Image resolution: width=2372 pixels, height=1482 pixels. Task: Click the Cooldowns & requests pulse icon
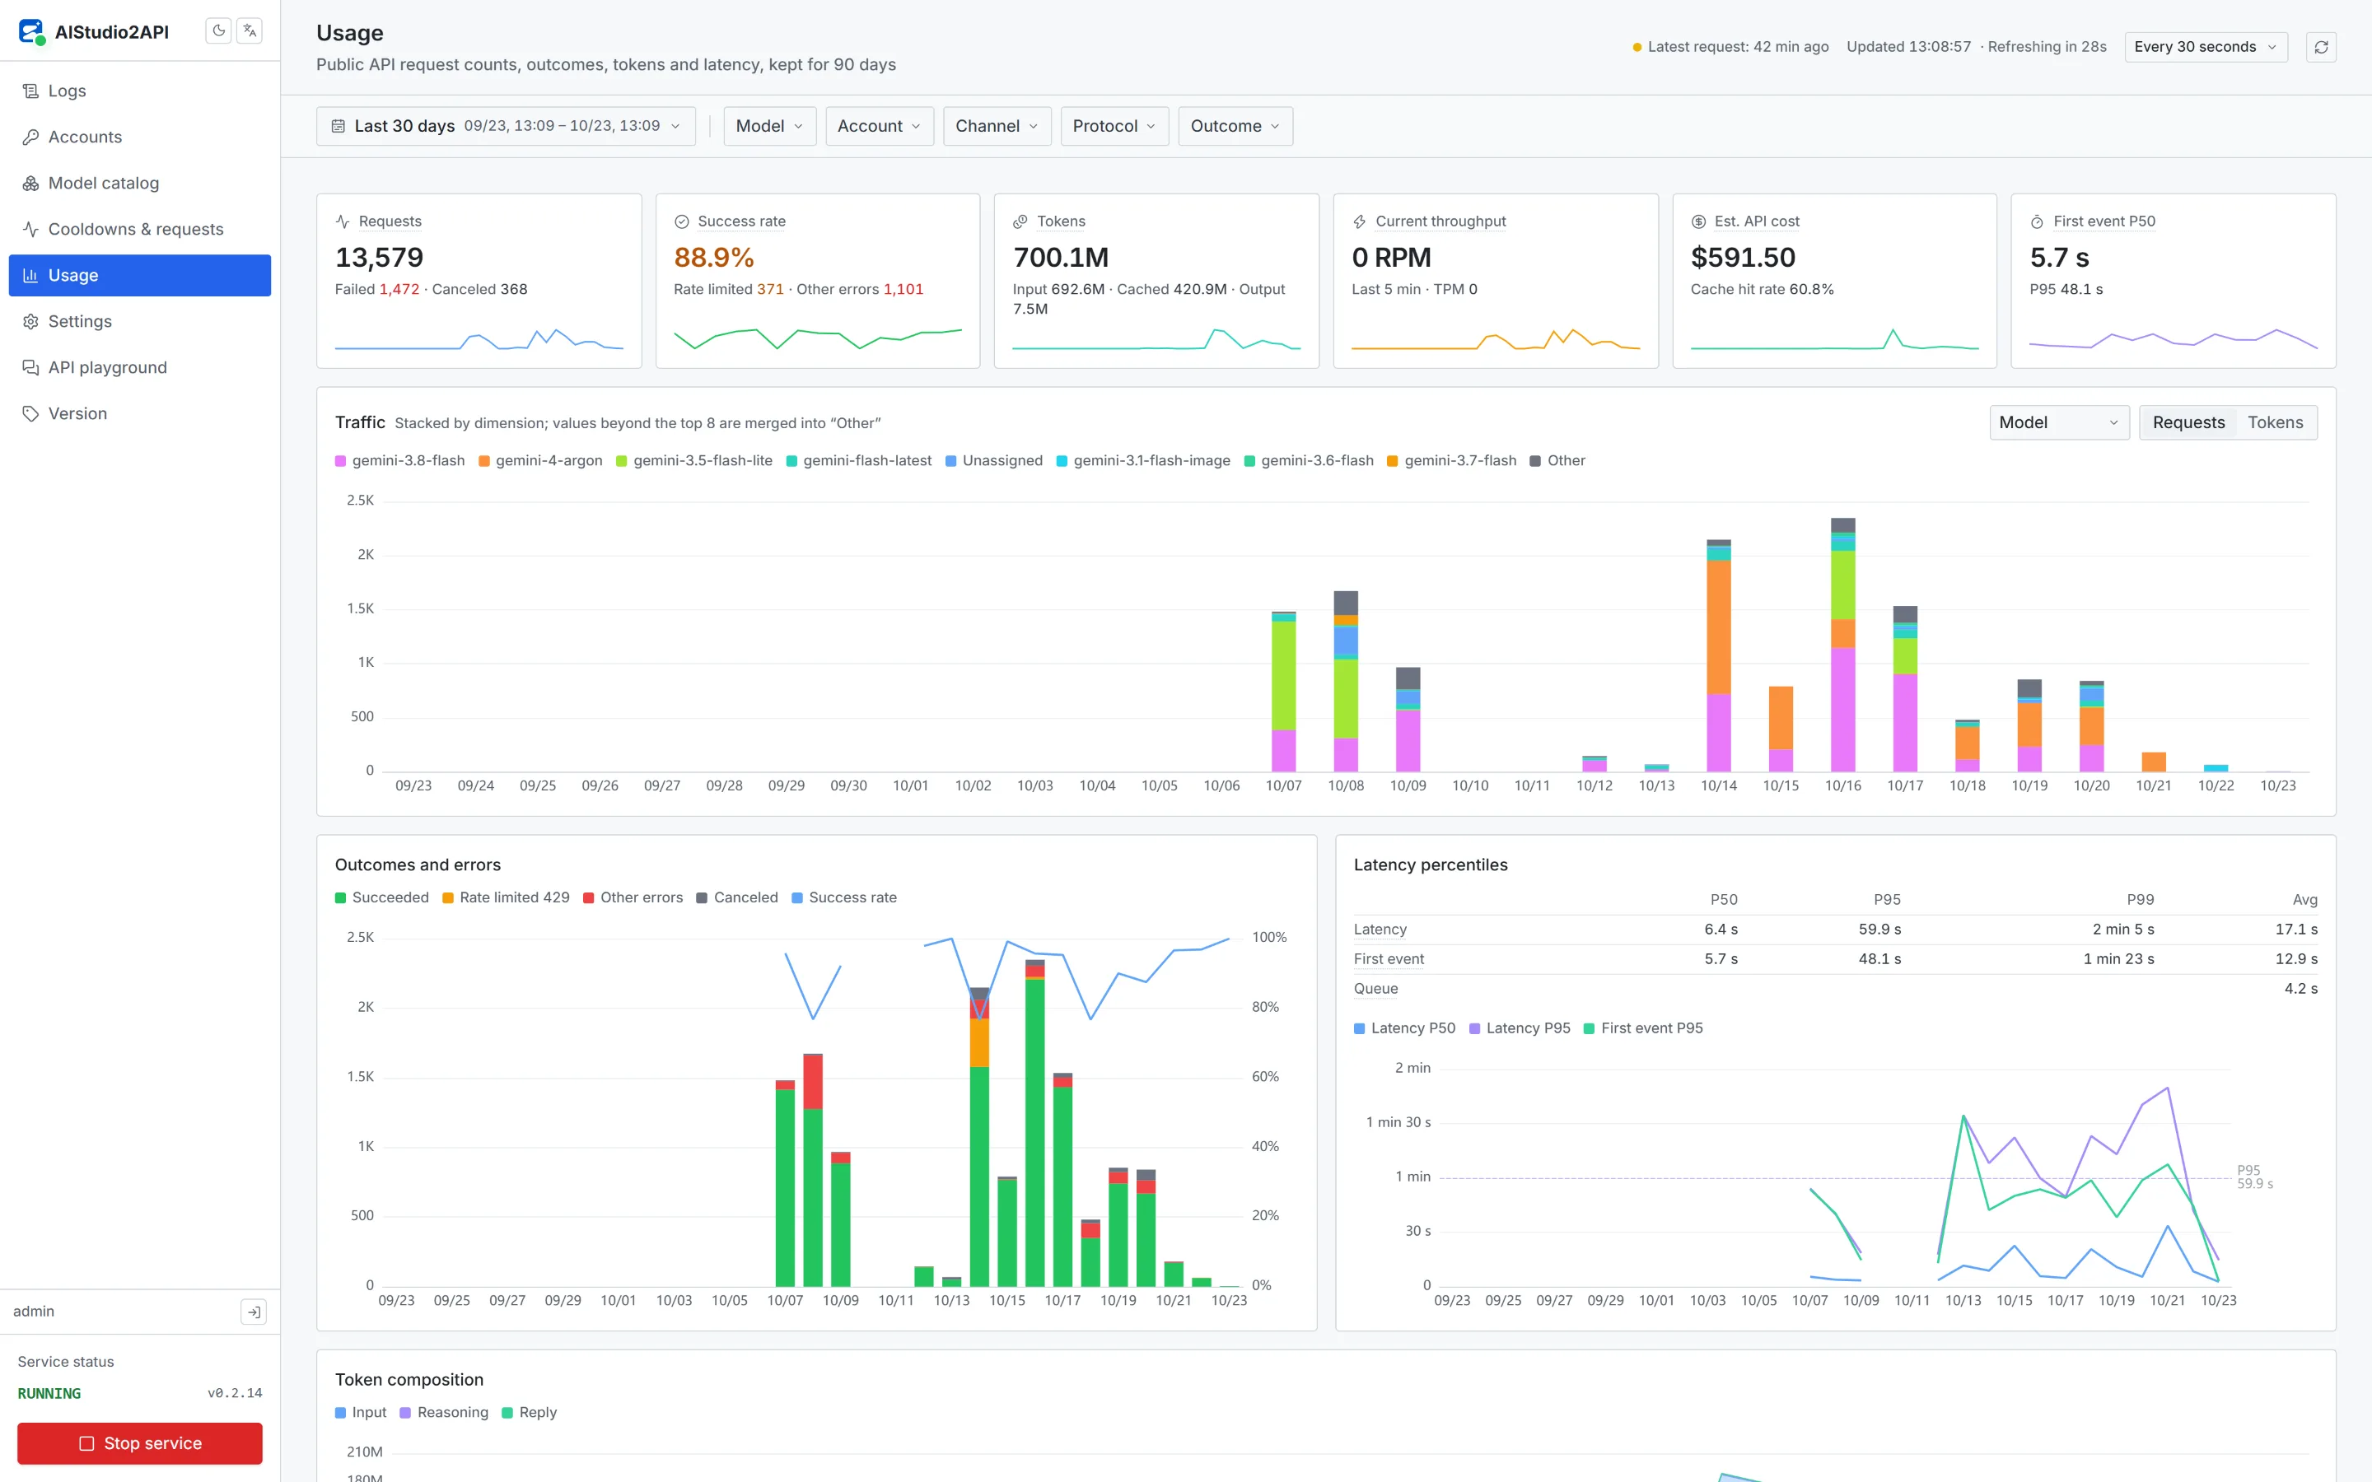[x=30, y=228]
